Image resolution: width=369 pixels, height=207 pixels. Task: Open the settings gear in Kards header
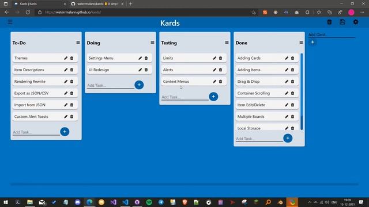pyautogui.click(x=356, y=22)
